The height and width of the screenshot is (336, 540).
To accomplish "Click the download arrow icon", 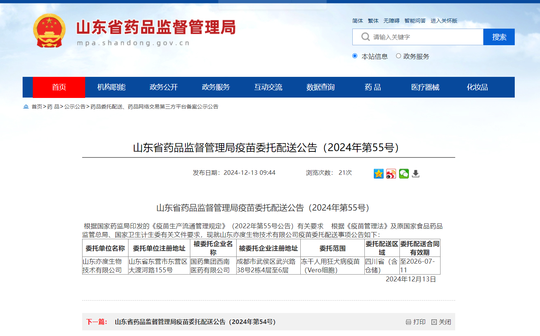I will pyautogui.click(x=416, y=174).
